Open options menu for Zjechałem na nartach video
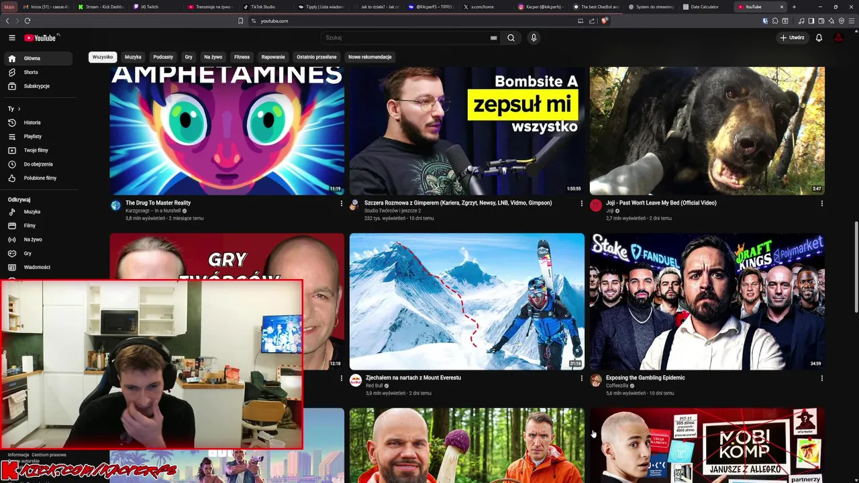The image size is (859, 483). [x=581, y=378]
